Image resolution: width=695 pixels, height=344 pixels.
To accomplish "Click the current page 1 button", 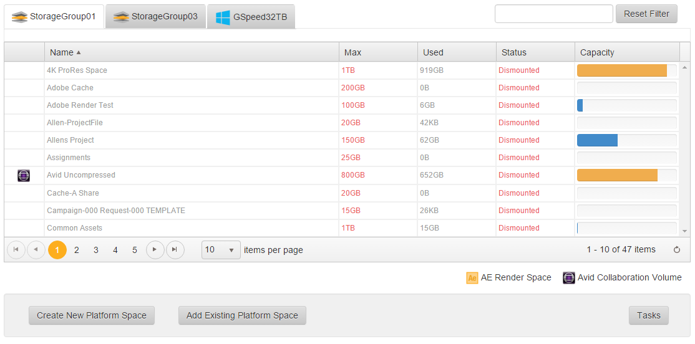I will point(57,250).
